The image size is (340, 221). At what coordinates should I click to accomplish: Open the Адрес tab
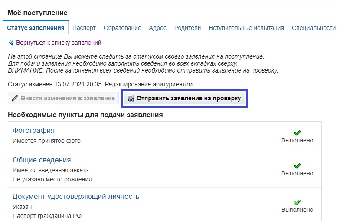(x=158, y=28)
